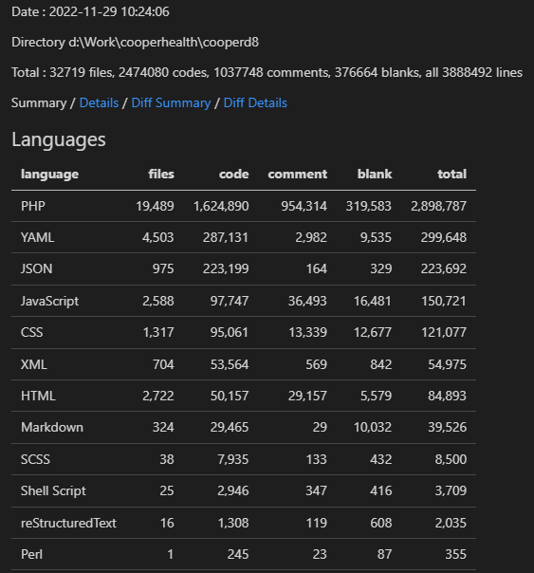
Task: Click XML code value 53,564
Action: pyautogui.click(x=230, y=364)
